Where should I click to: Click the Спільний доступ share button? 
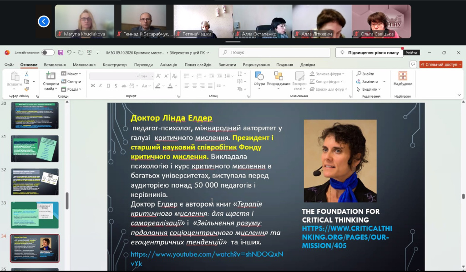[441, 64]
